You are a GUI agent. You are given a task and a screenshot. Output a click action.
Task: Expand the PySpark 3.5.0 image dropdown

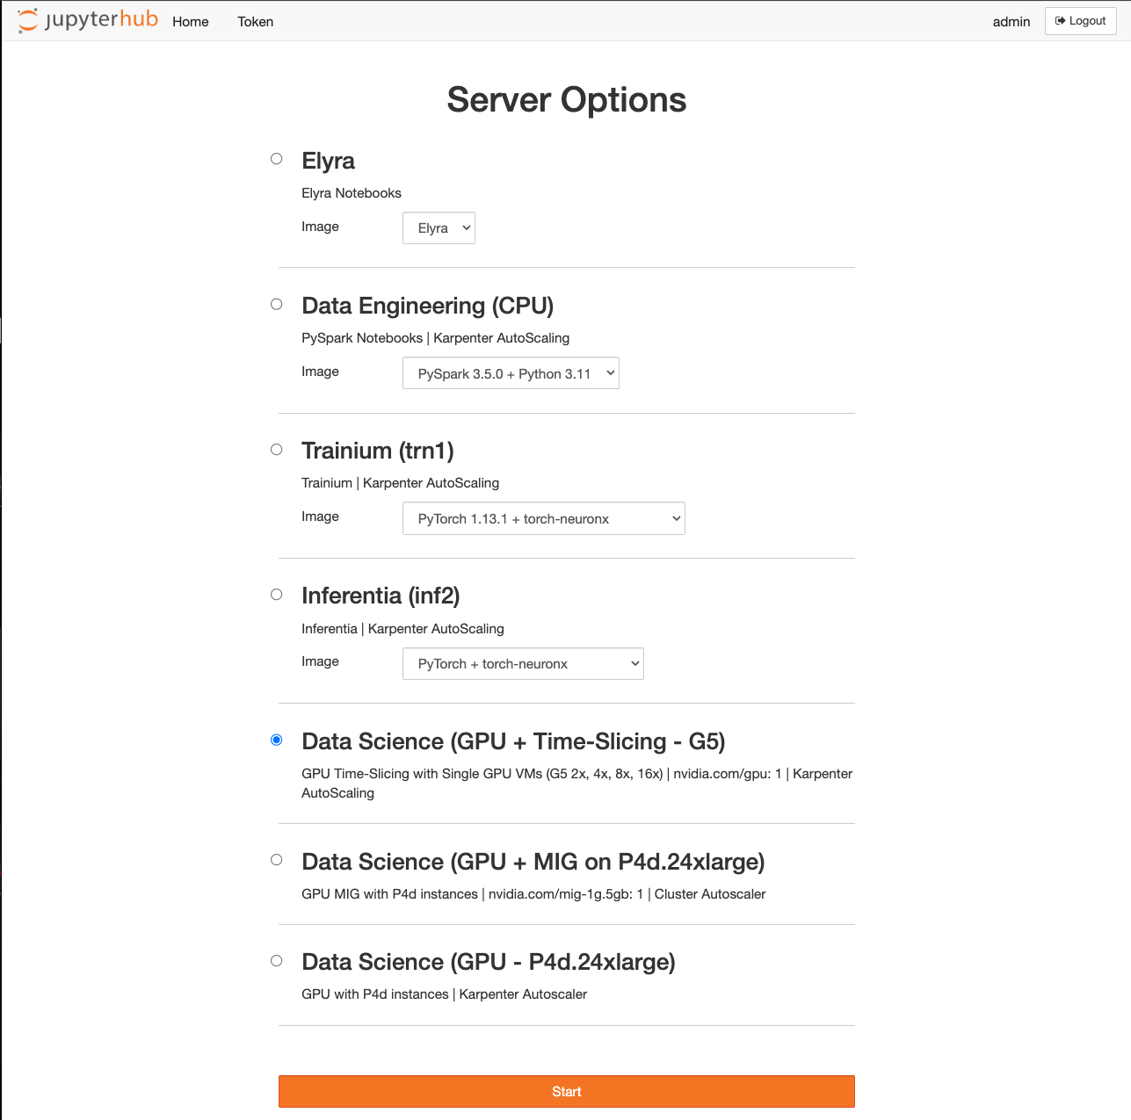[x=511, y=373]
